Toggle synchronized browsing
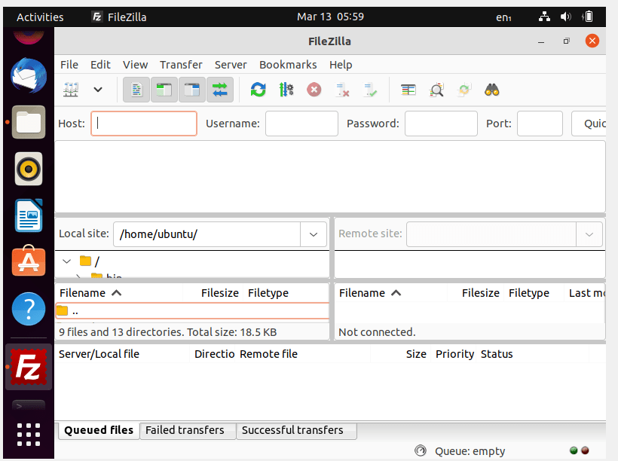The image size is (618, 461). click(x=464, y=90)
